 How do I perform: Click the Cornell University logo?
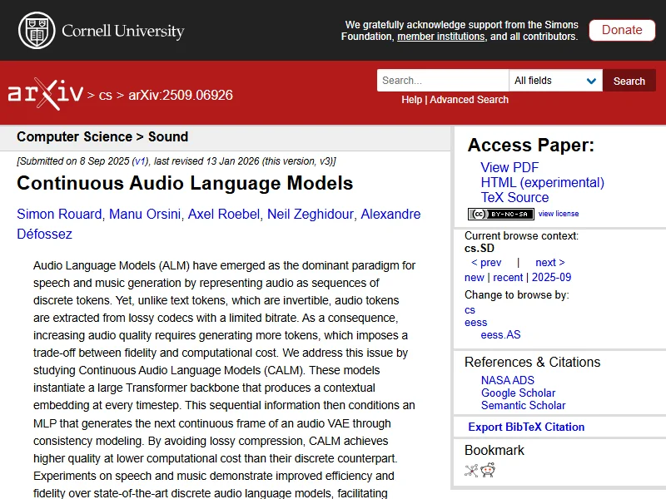[x=101, y=31]
